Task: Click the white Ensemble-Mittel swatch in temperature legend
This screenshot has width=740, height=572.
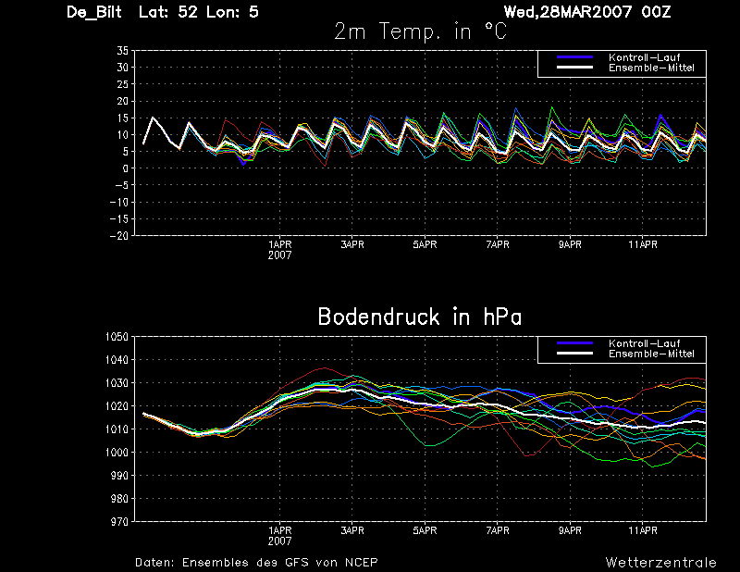Action: [574, 67]
